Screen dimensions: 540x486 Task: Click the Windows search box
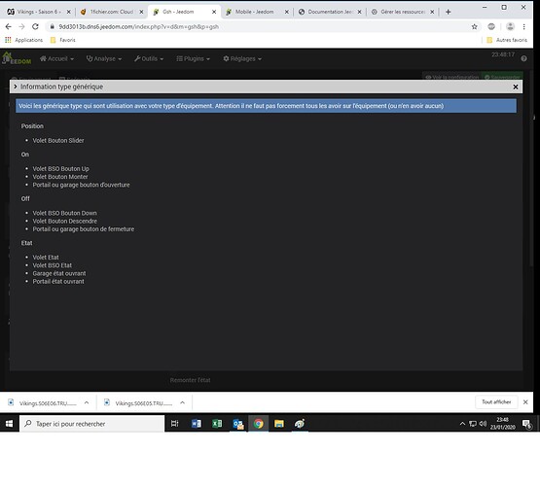[91, 424]
